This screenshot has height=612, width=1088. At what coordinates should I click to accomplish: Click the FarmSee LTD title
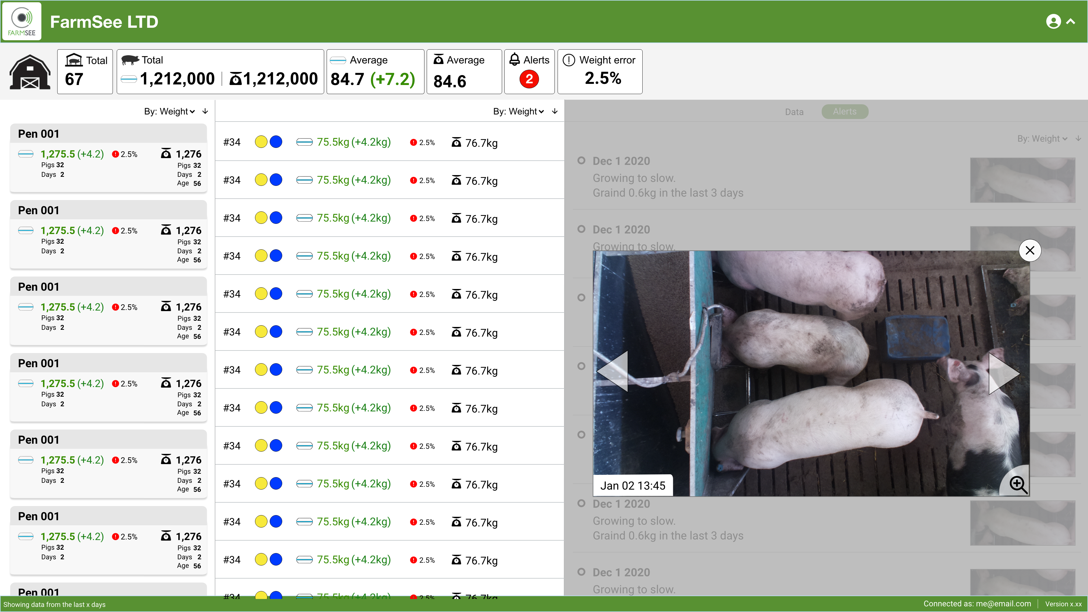tap(104, 22)
